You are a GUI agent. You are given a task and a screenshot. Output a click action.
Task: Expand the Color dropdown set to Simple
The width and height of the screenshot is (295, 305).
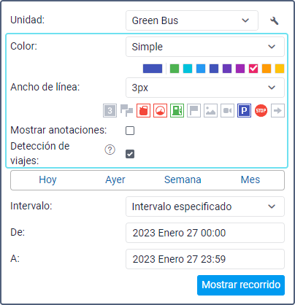tap(205, 47)
